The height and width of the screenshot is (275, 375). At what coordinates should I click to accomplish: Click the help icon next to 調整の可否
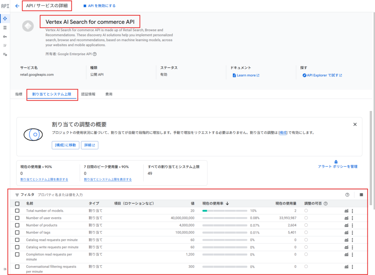pos(326,203)
